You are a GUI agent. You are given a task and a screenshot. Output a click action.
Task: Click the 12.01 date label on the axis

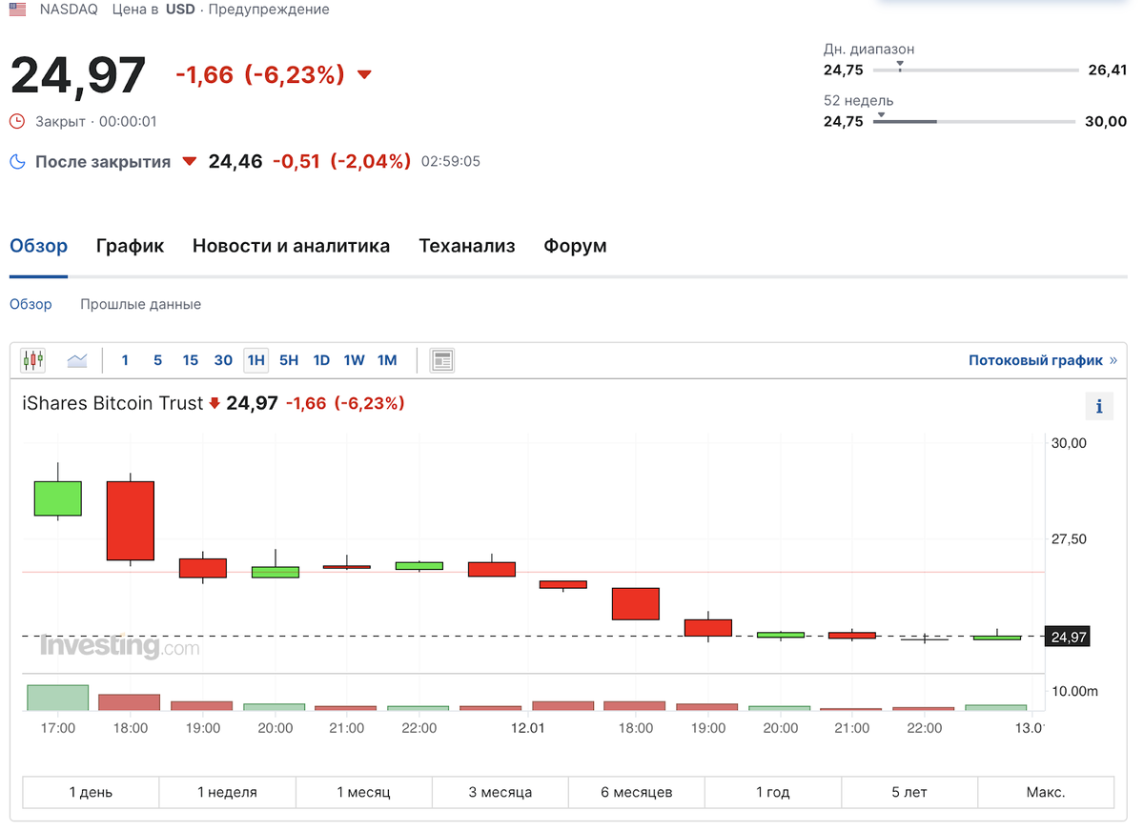[527, 728]
